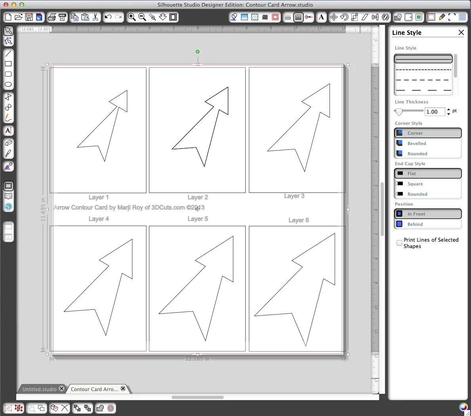The image size is (471, 416).
Task: Open the online store globe icon
Action: [8, 207]
